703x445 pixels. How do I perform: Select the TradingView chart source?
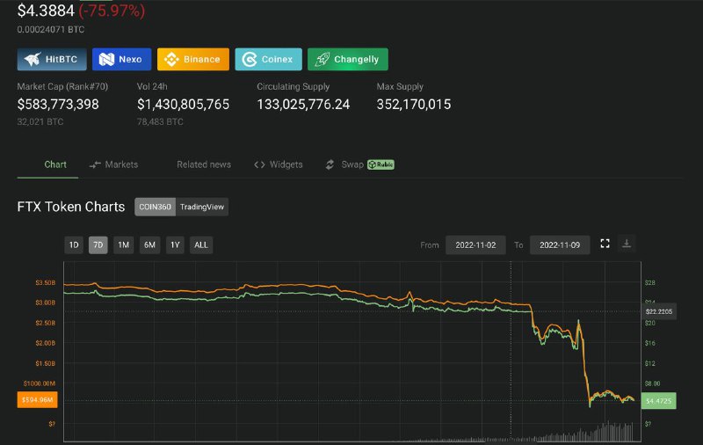[x=202, y=207]
